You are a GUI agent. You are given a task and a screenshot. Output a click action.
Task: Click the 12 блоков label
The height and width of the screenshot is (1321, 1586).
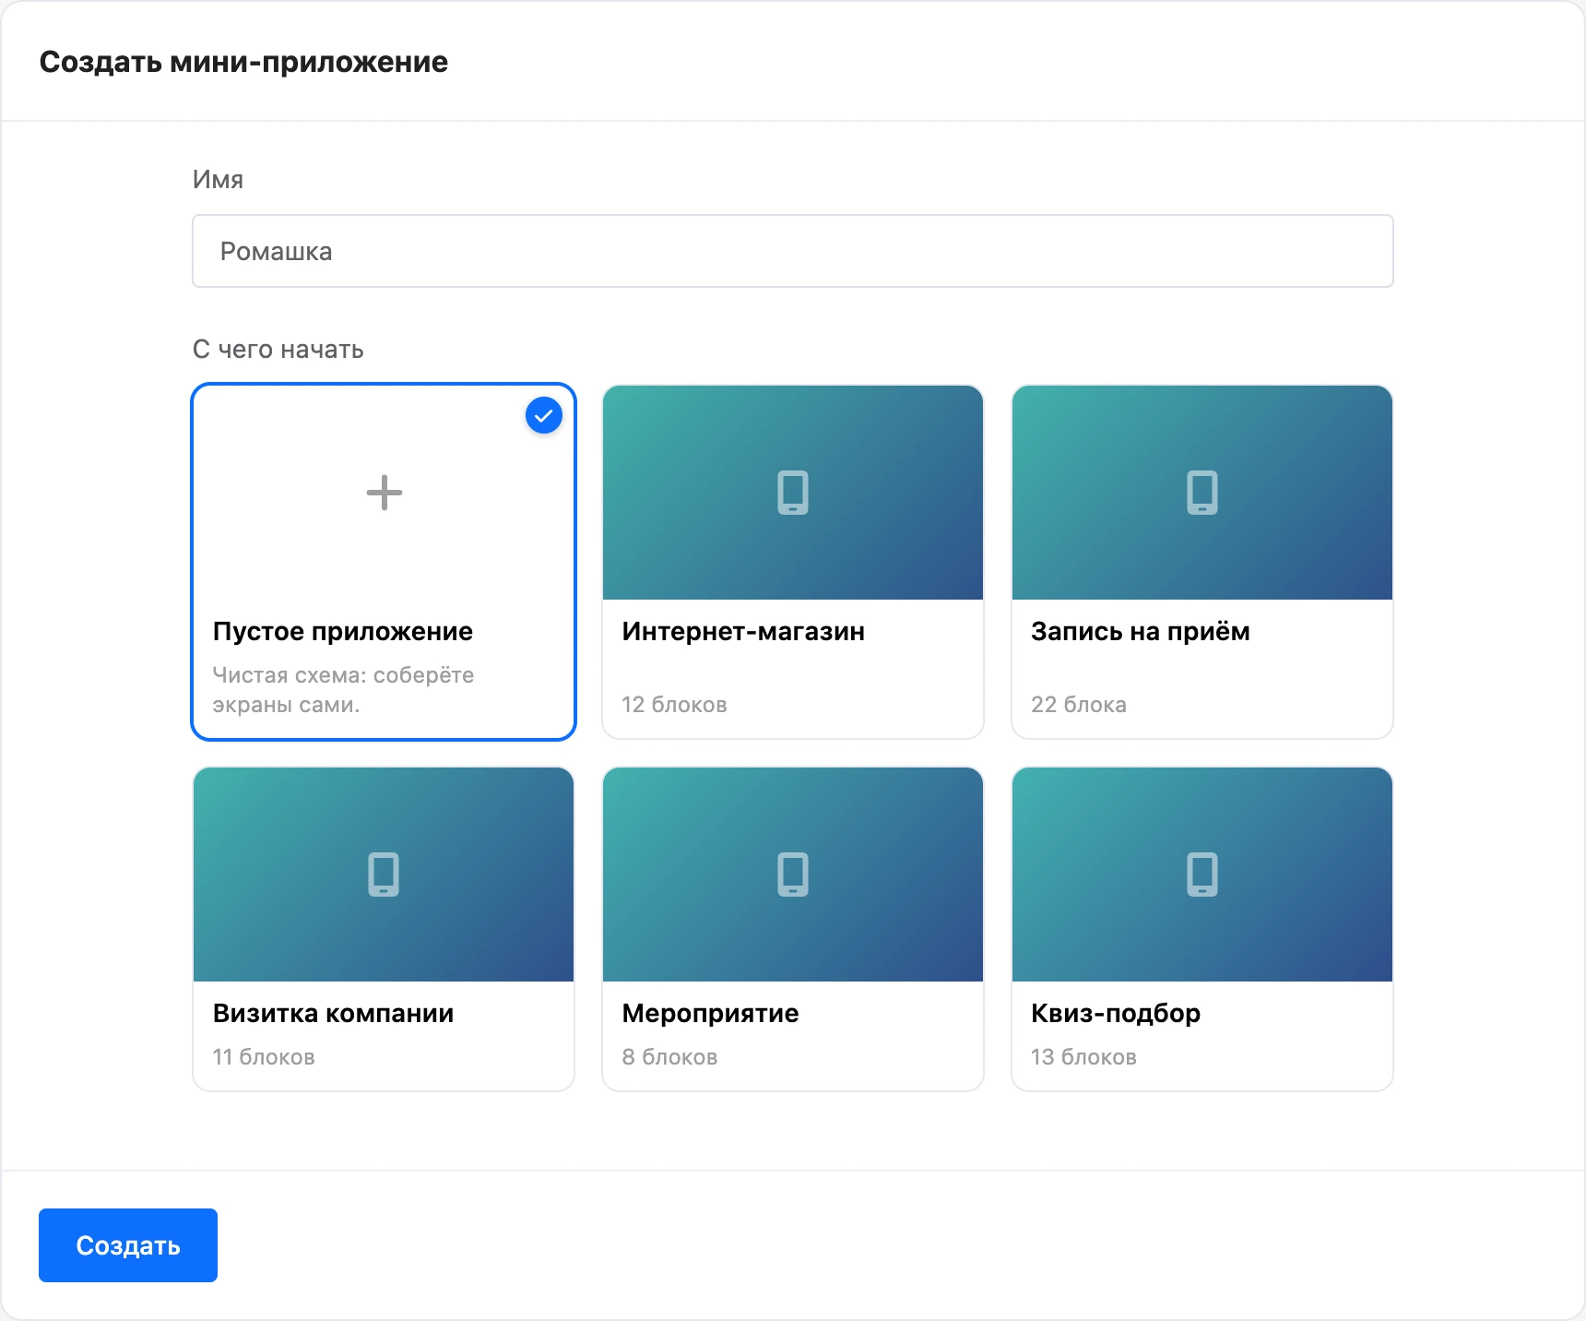(x=674, y=705)
